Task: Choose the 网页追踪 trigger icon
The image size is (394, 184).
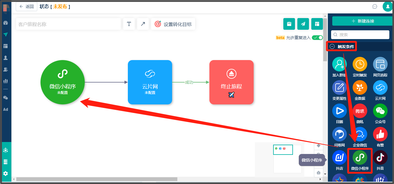Action: tap(380, 64)
